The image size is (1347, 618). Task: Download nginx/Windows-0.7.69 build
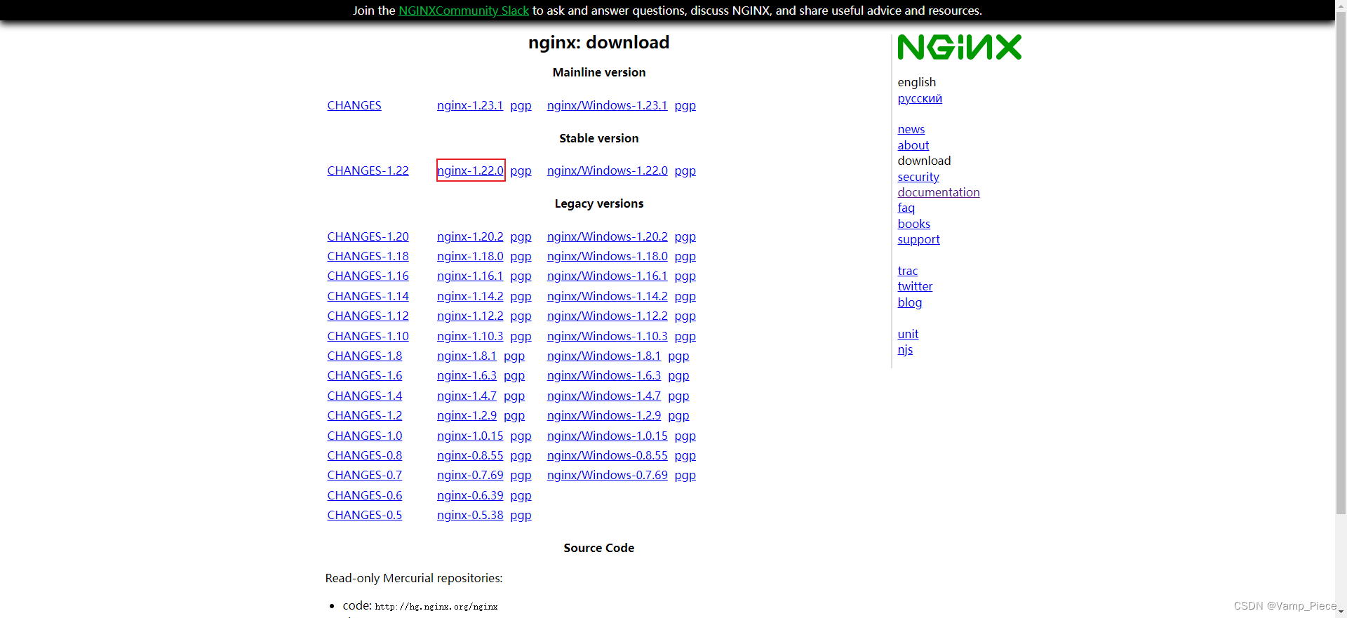click(x=608, y=475)
